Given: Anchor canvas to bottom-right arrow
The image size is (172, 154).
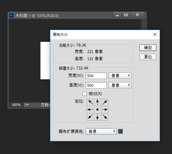Looking at the screenshot, I should [x=105, y=117].
